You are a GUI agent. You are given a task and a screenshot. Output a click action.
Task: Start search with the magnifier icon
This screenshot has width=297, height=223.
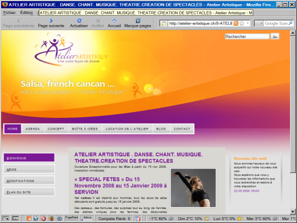pyautogui.click(x=291, y=23)
